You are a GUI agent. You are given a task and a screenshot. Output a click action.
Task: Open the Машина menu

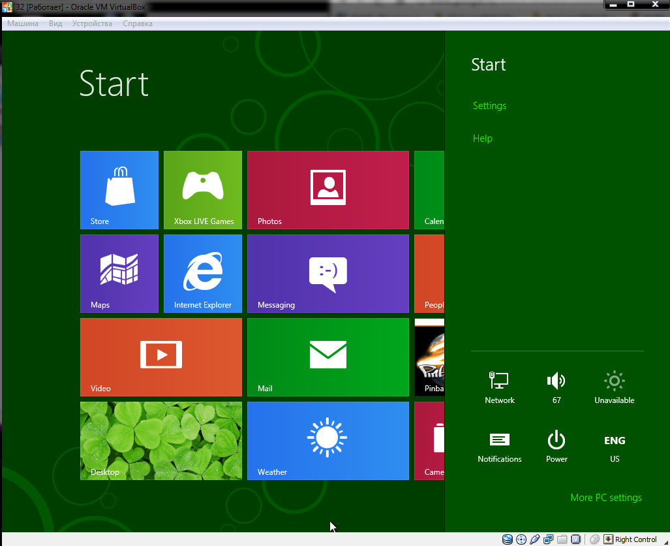click(x=23, y=24)
